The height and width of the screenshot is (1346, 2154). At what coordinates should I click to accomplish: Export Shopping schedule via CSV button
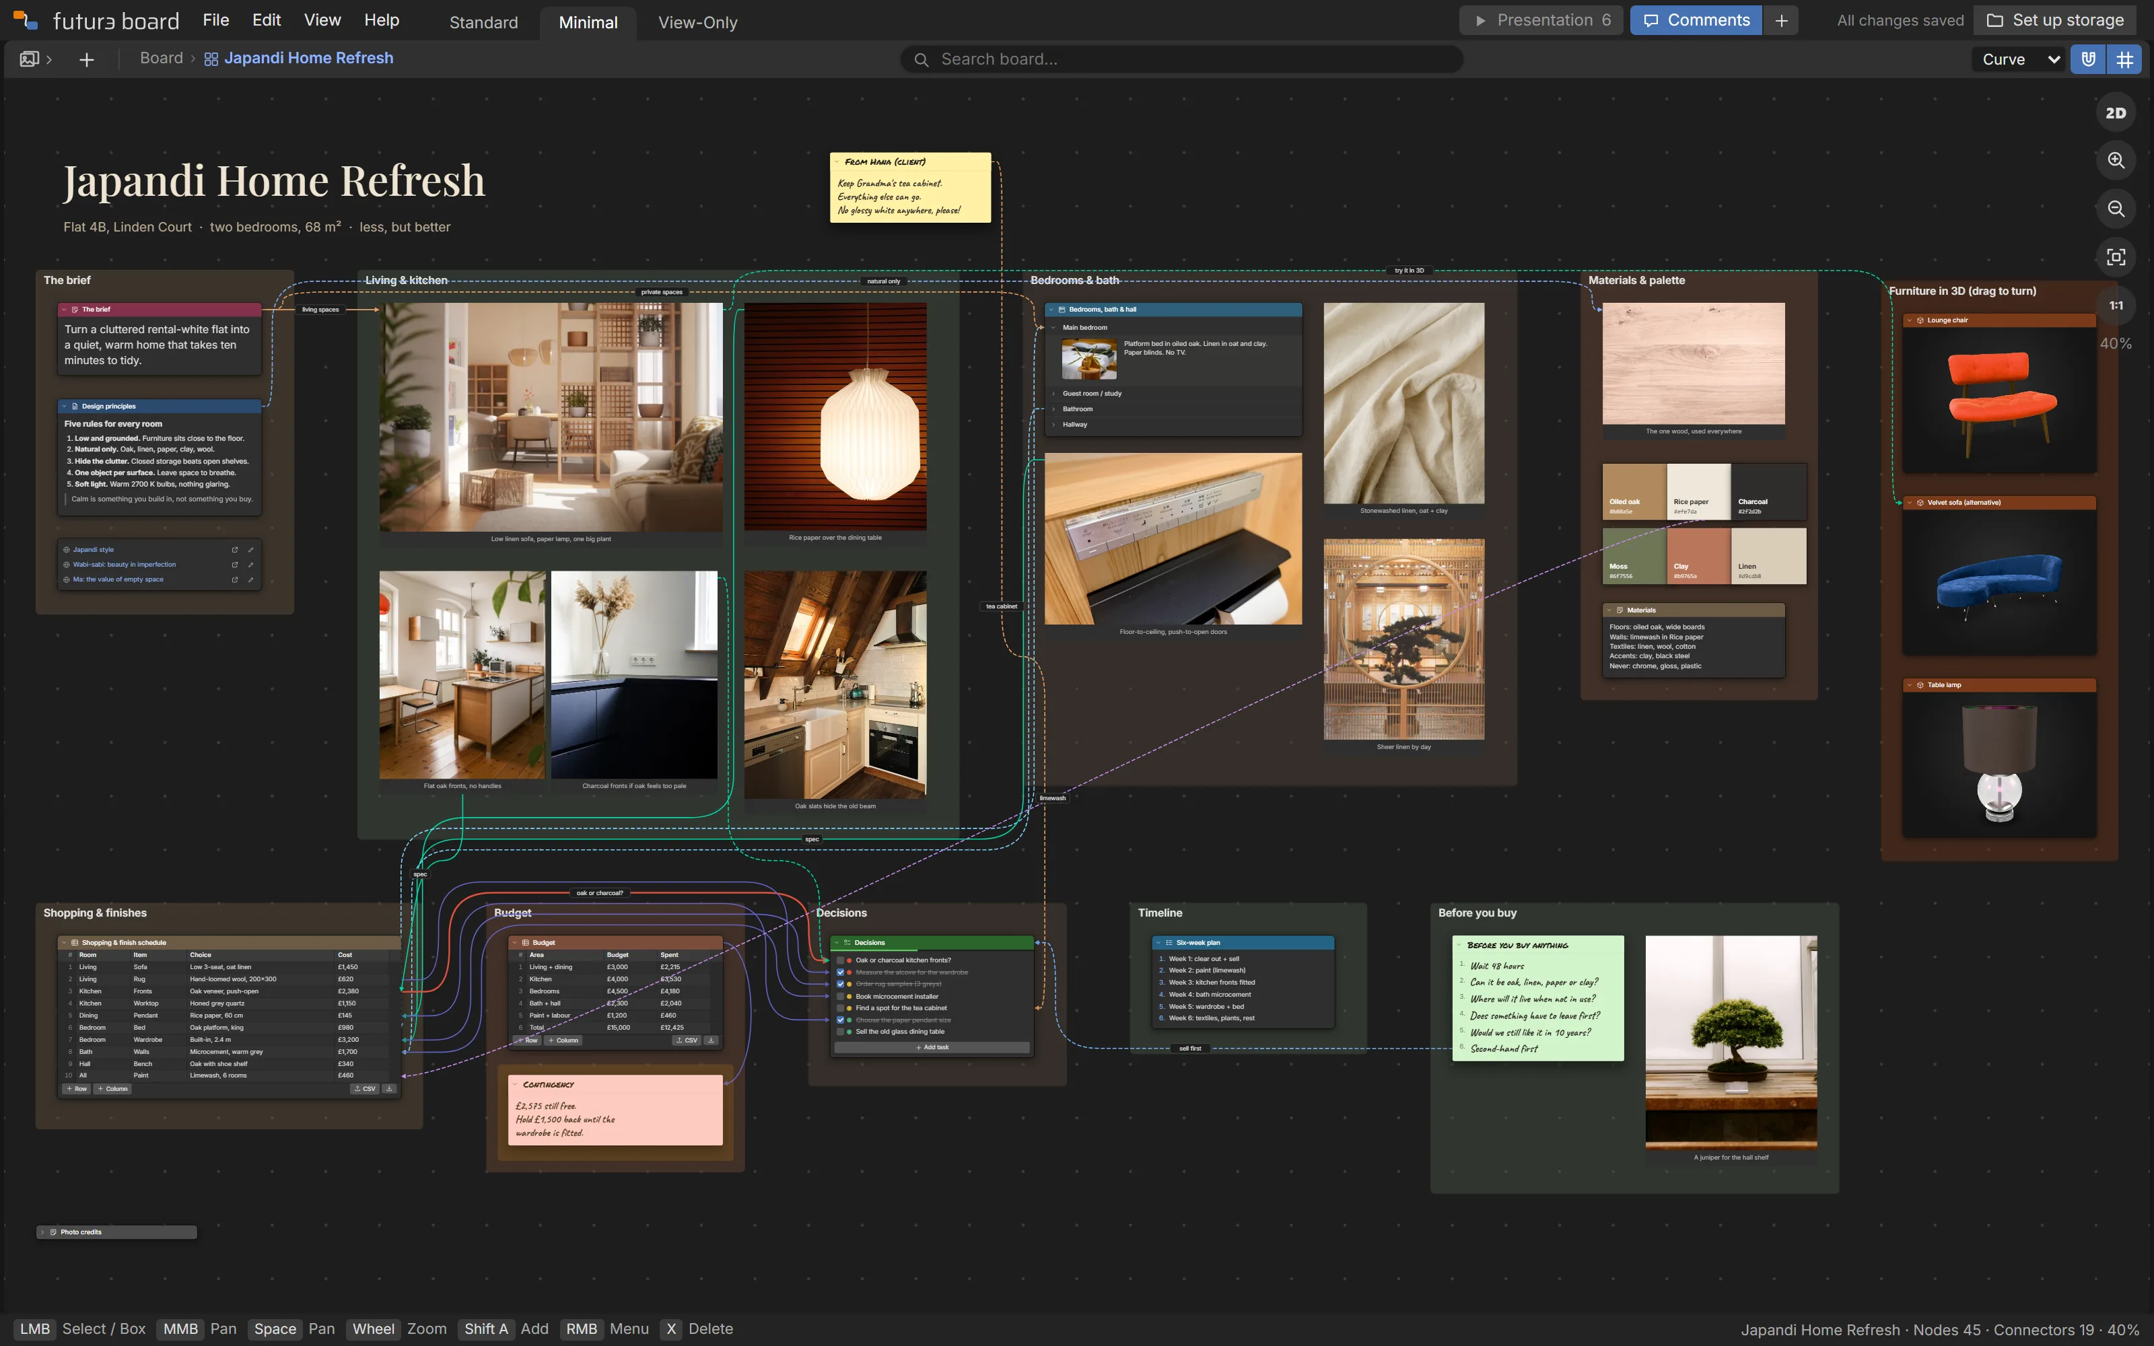pos(364,1089)
